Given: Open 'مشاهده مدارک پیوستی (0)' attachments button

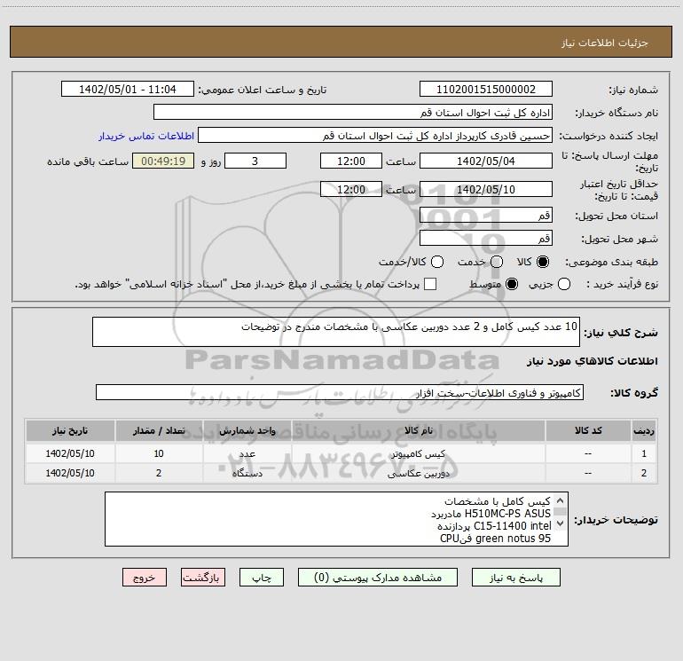Looking at the screenshot, I should coord(378,578).
